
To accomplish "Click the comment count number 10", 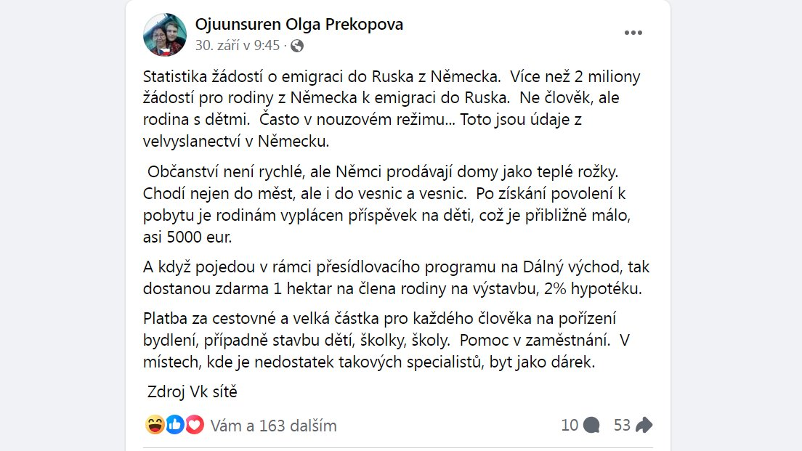I will [570, 425].
